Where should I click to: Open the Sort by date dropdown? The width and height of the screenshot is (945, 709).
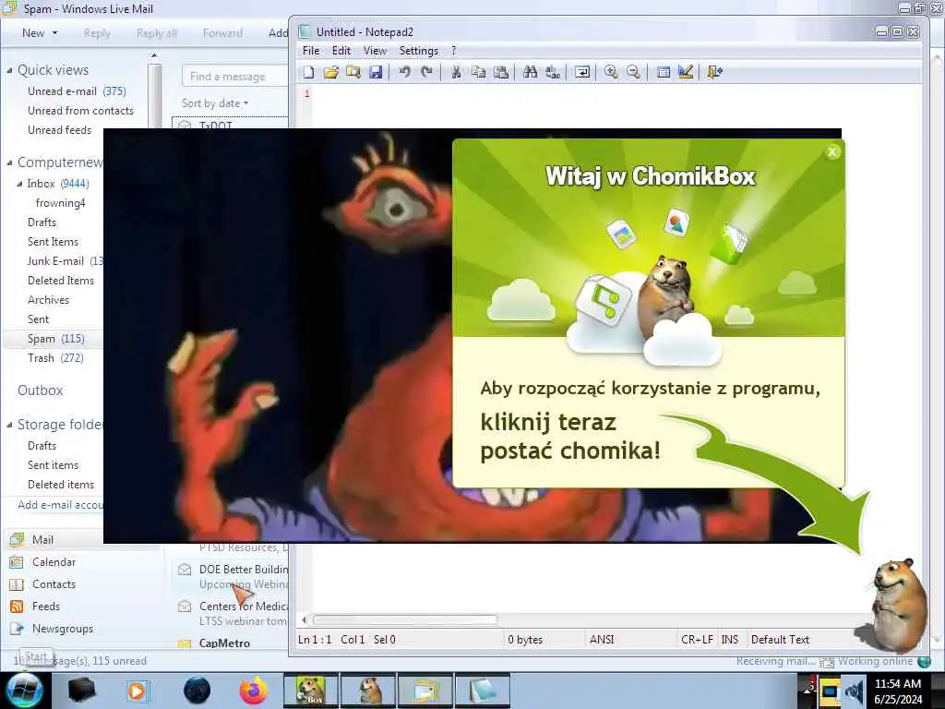click(214, 103)
